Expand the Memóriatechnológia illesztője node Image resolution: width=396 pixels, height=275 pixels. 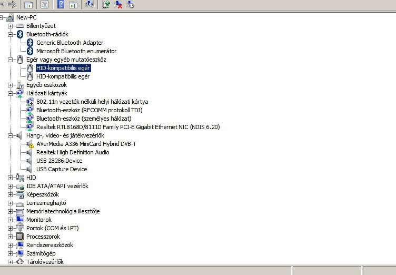pyautogui.click(x=10, y=211)
